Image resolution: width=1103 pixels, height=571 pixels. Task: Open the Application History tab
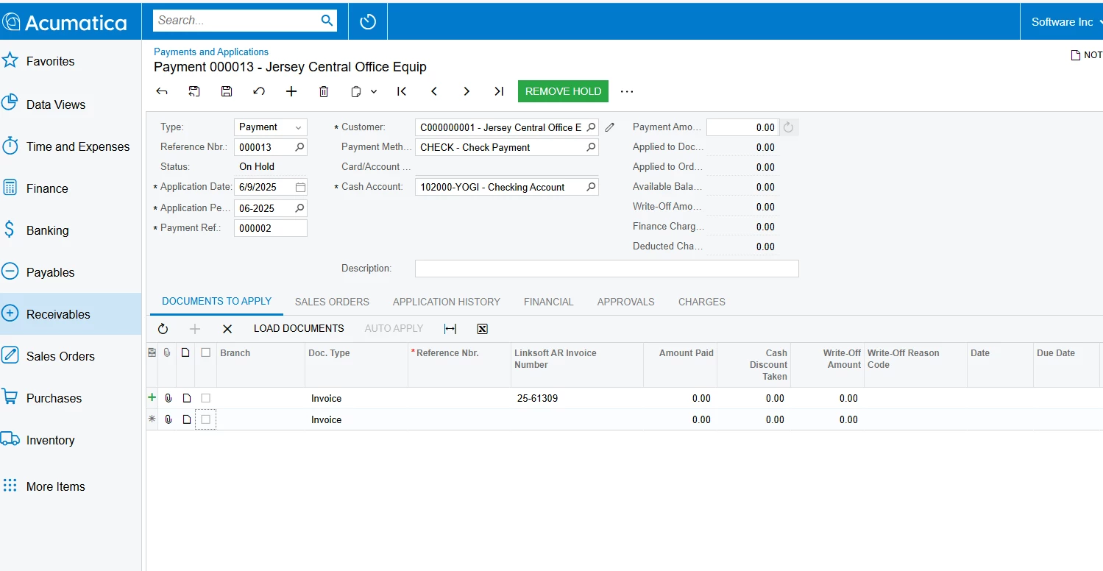click(447, 302)
